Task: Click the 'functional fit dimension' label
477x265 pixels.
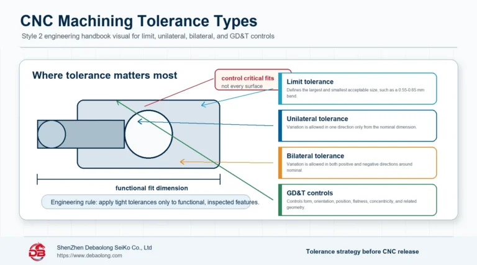Action: [x=152, y=188]
